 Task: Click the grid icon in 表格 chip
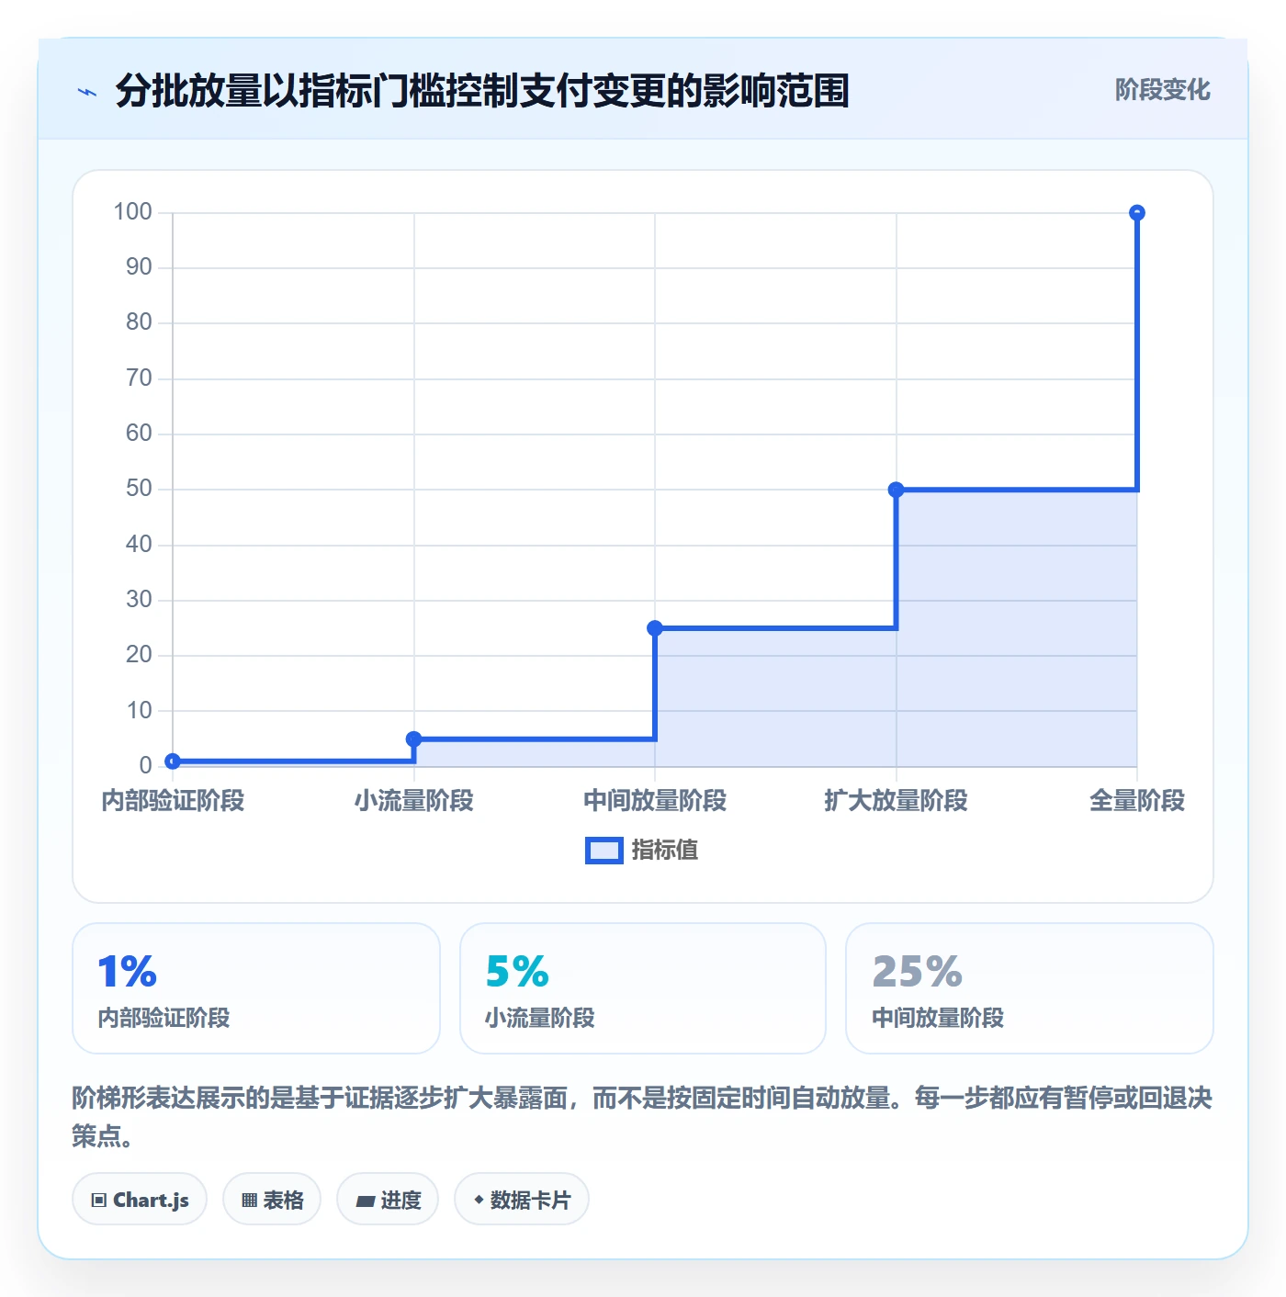pos(249,1201)
